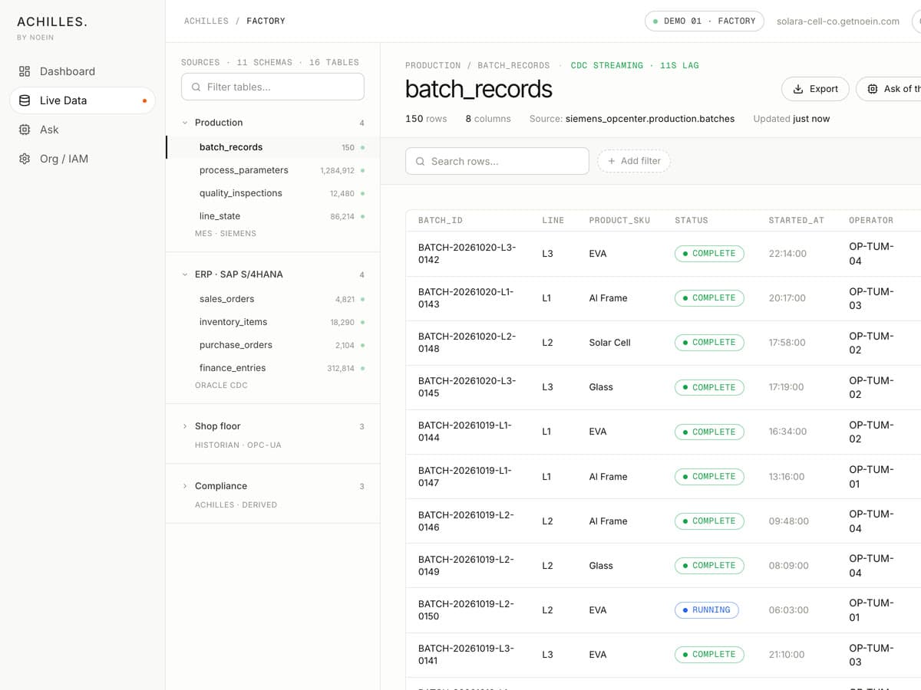Screen dimensions: 921x690
Task: Open the purchase_orders table
Action: [x=272, y=345]
